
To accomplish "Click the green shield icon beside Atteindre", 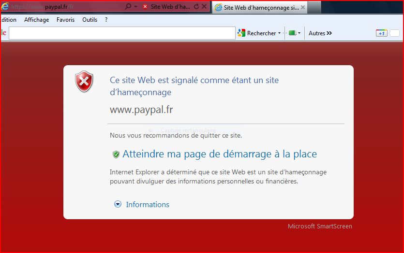I will [116, 155].
